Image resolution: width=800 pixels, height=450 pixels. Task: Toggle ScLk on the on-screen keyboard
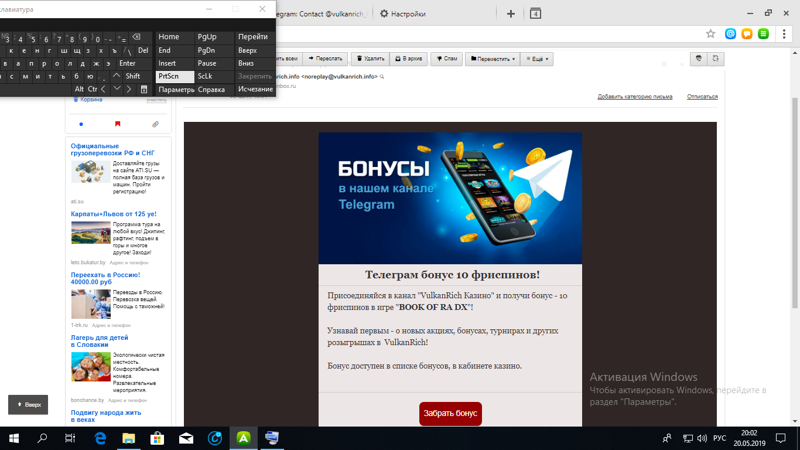click(x=215, y=76)
